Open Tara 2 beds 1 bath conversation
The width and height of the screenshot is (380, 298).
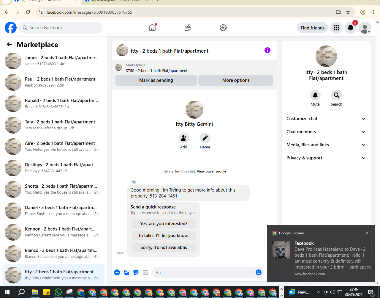click(x=53, y=125)
